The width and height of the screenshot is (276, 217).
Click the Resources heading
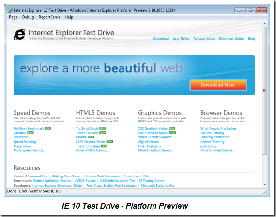[x=27, y=168]
